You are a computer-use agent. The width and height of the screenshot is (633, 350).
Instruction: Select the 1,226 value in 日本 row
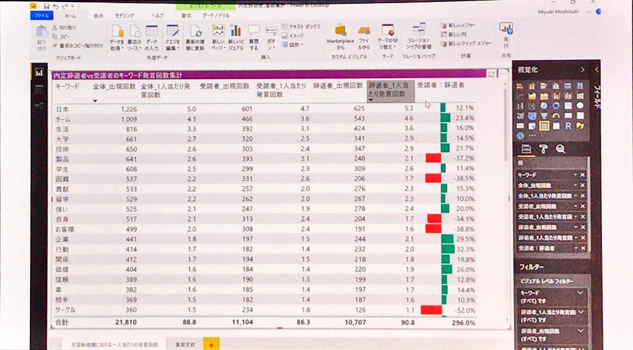coord(129,109)
